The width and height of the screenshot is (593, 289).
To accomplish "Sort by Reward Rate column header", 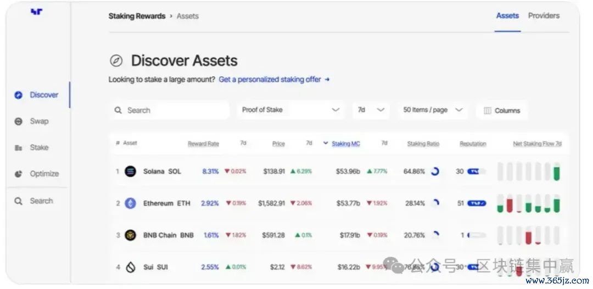I will coord(204,144).
